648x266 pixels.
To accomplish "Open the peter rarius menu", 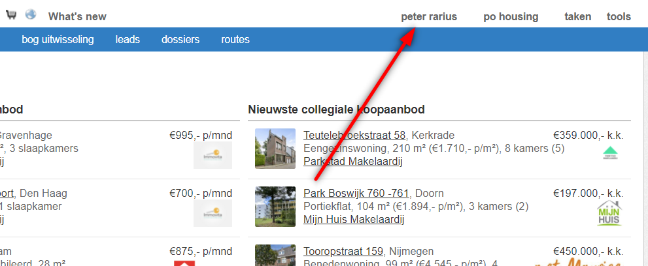I will (429, 17).
